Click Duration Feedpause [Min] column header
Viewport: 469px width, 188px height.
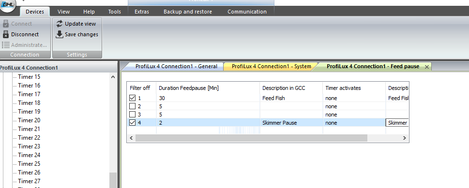(x=208, y=88)
